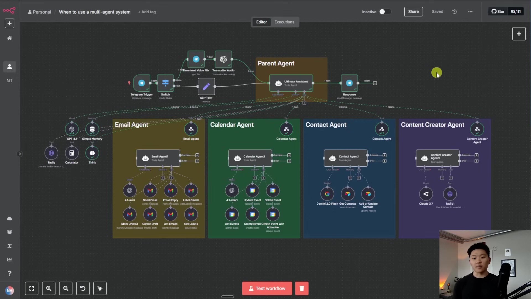Viewport: 531px width, 299px height.
Task: Select the Calculator tool node
Action: tap(72, 153)
